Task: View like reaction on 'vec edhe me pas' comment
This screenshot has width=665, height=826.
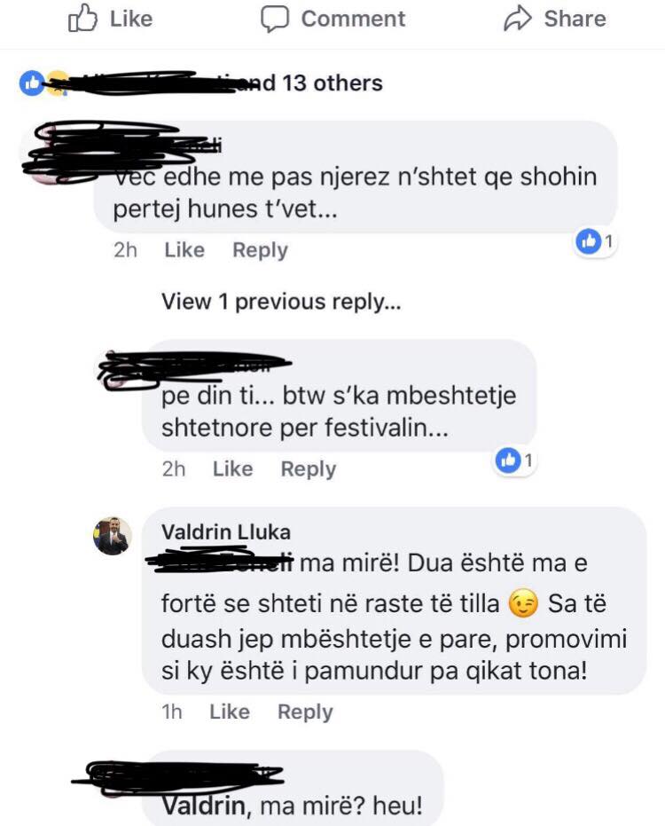Action: [x=595, y=242]
